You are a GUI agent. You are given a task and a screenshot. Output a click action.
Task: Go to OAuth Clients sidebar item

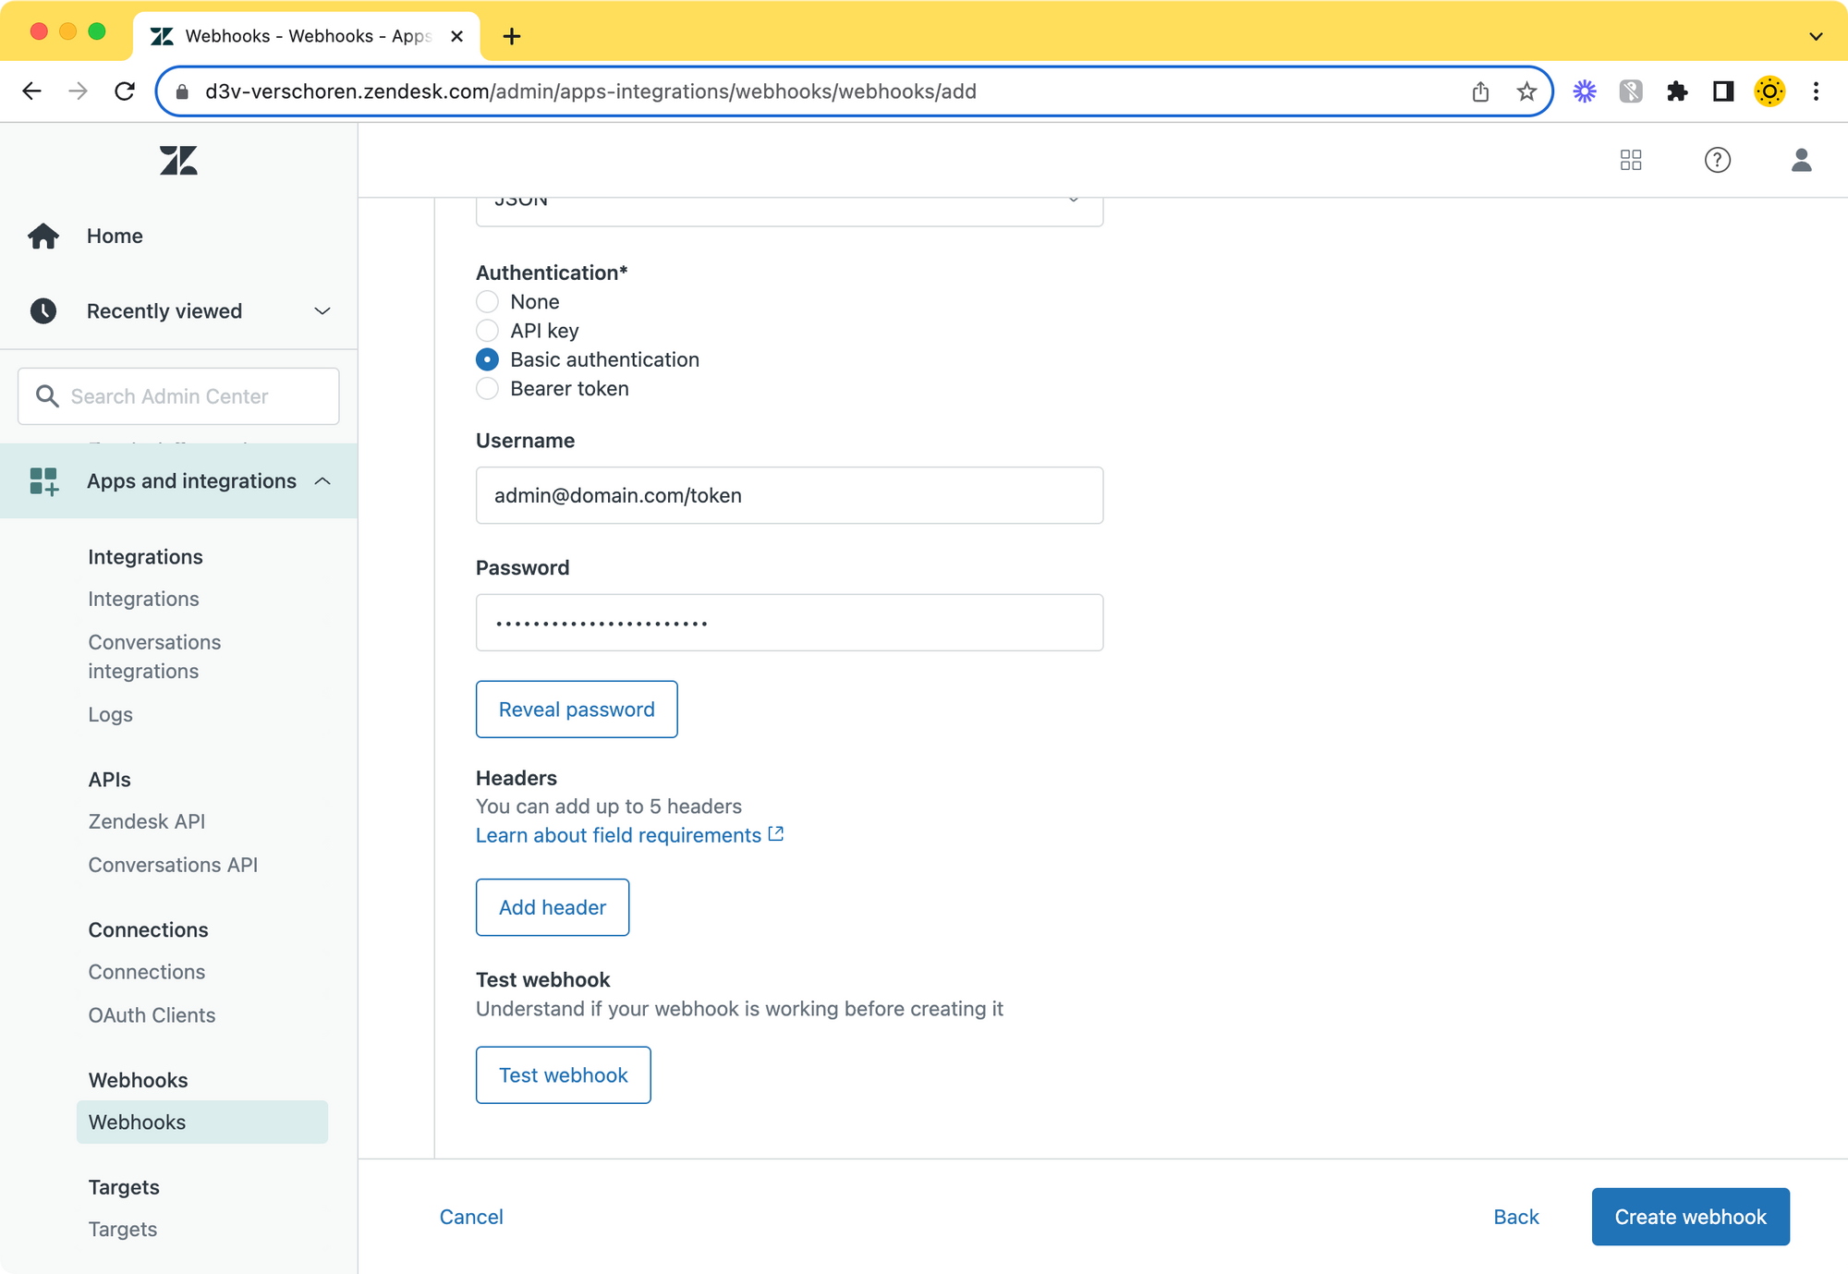point(152,1015)
